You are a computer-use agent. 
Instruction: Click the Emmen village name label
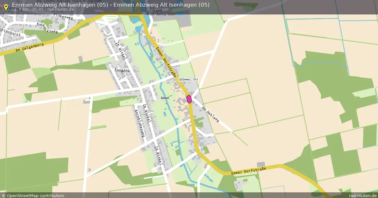[165, 98]
